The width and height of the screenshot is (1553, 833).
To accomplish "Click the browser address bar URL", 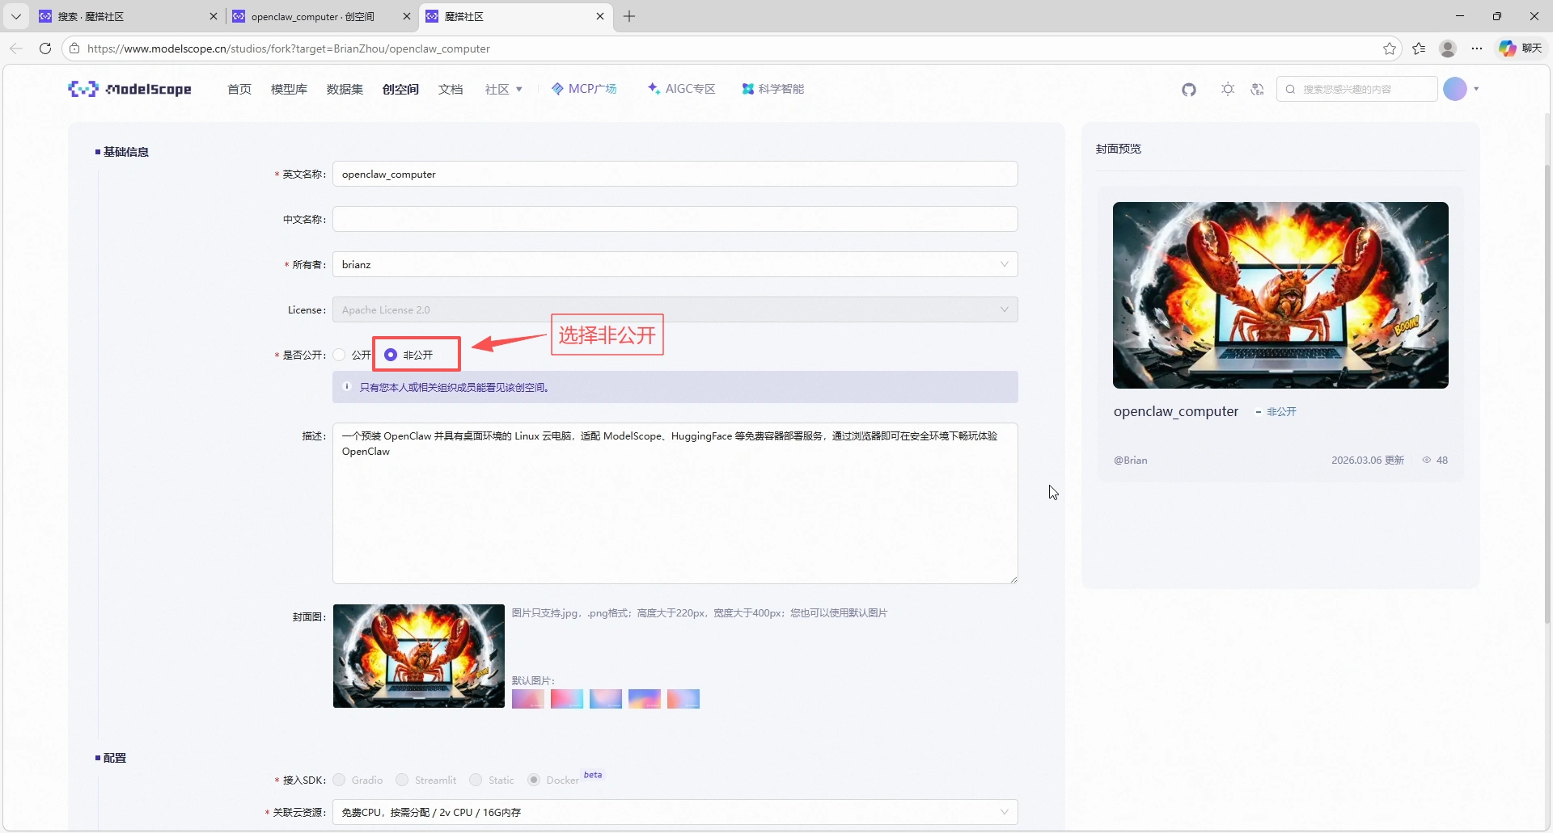I will tap(289, 48).
